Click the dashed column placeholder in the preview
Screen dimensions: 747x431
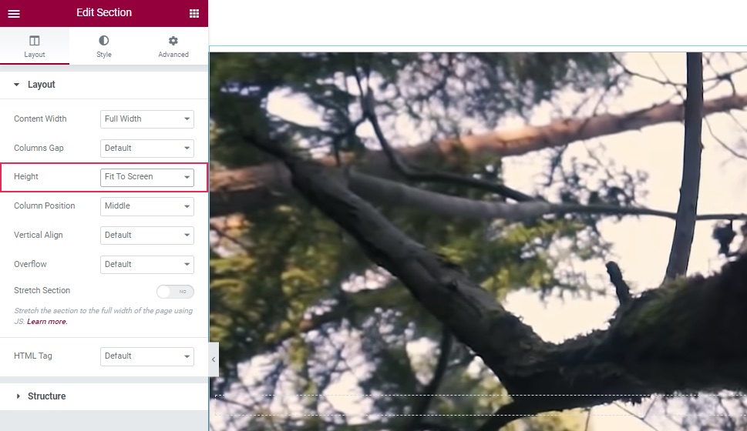(481, 405)
